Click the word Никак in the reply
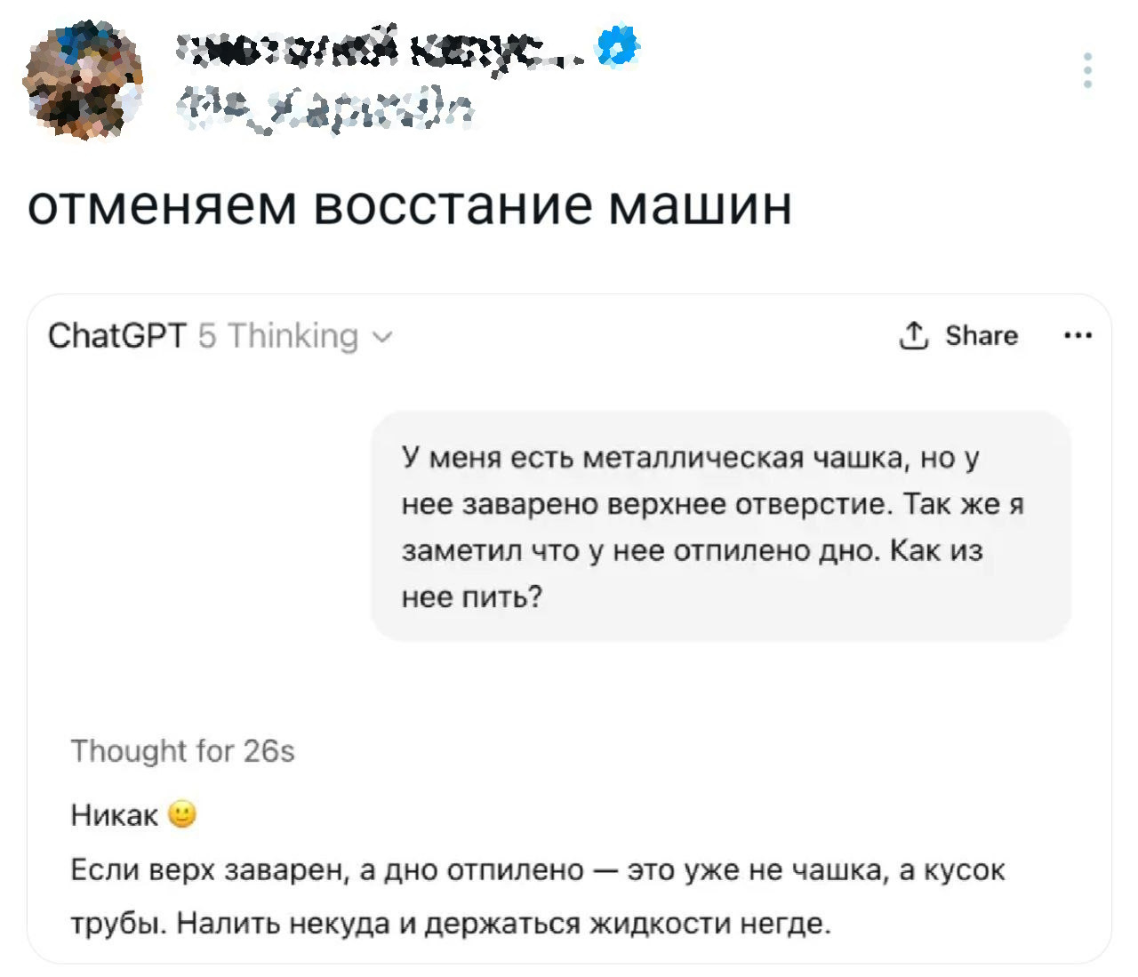Screen dimensions: 1138x977 [114, 815]
